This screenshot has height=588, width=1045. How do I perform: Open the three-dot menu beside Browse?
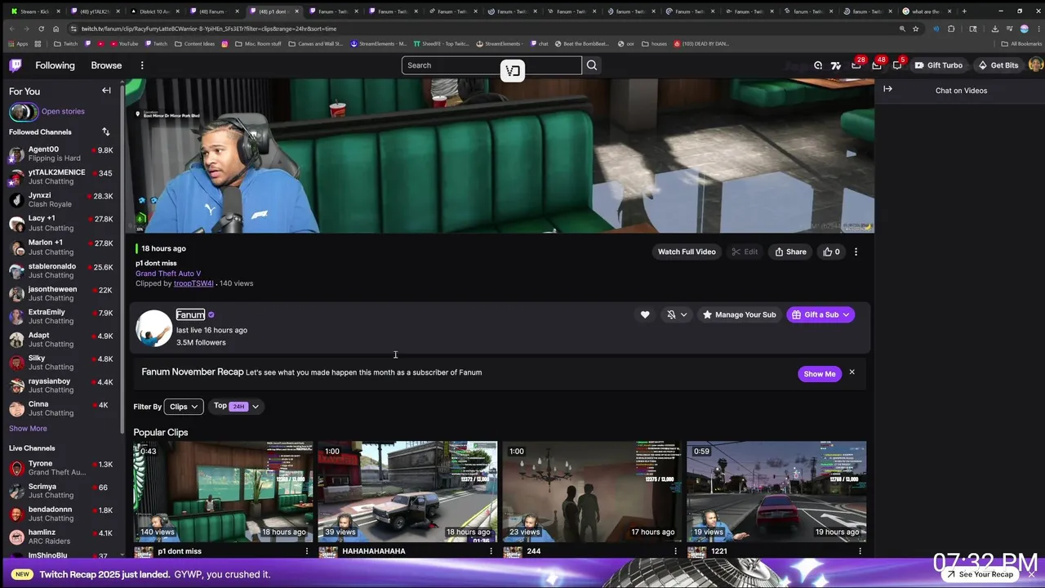pyautogui.click(x=142, y=65)
